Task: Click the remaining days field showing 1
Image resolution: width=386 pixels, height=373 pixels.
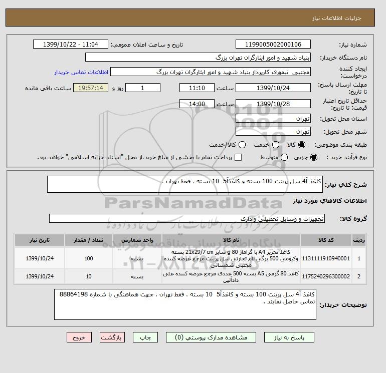Action: pyautogui.click(x=143, y=88)
